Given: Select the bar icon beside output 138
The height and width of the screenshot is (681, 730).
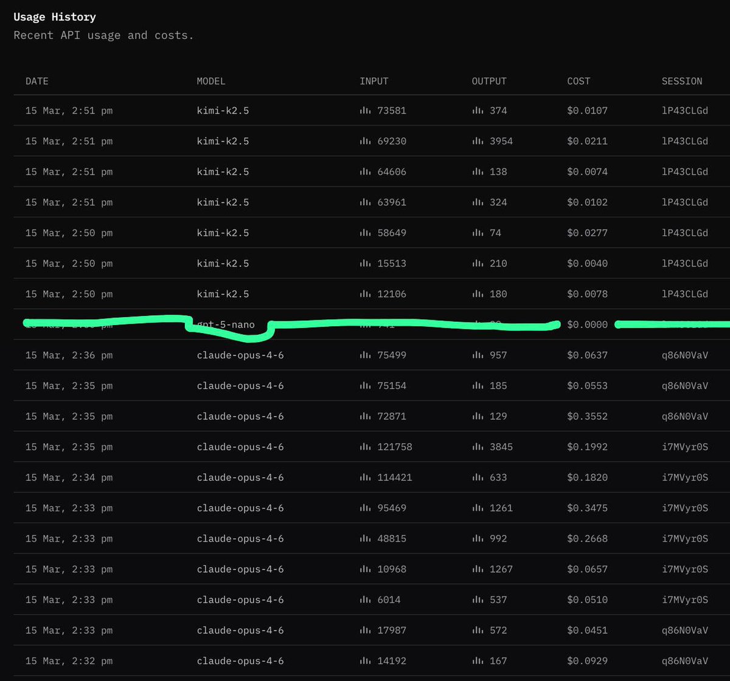Looking at the screenshot, I should [x=478, y=172].
